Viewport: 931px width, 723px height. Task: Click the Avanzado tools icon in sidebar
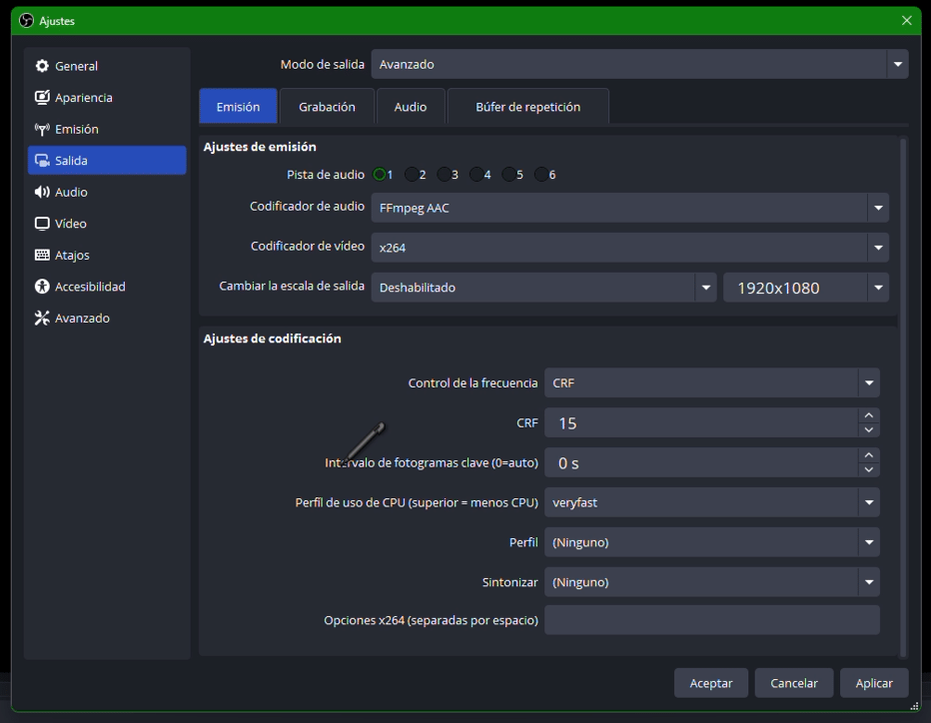point(42,319)
